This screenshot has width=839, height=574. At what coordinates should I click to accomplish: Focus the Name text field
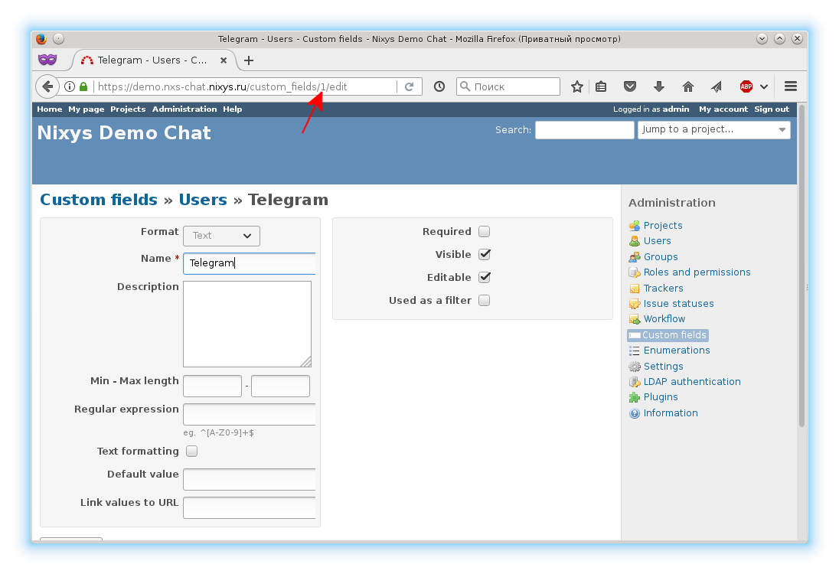tap(250, 264)
